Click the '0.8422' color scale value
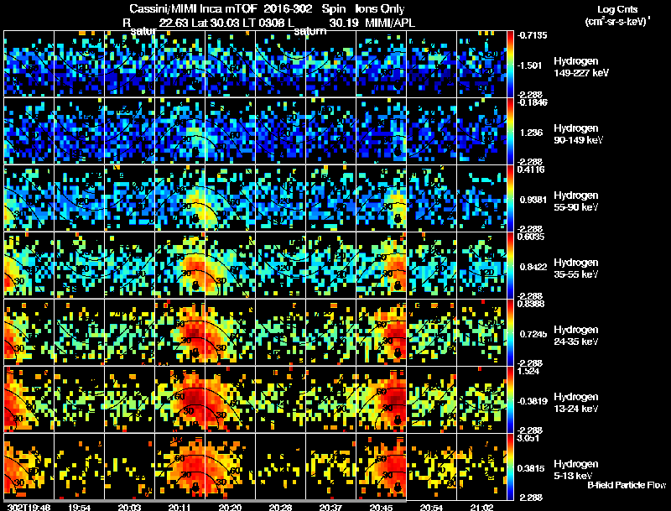Screen dimensions: 671x511 [533, 267]
